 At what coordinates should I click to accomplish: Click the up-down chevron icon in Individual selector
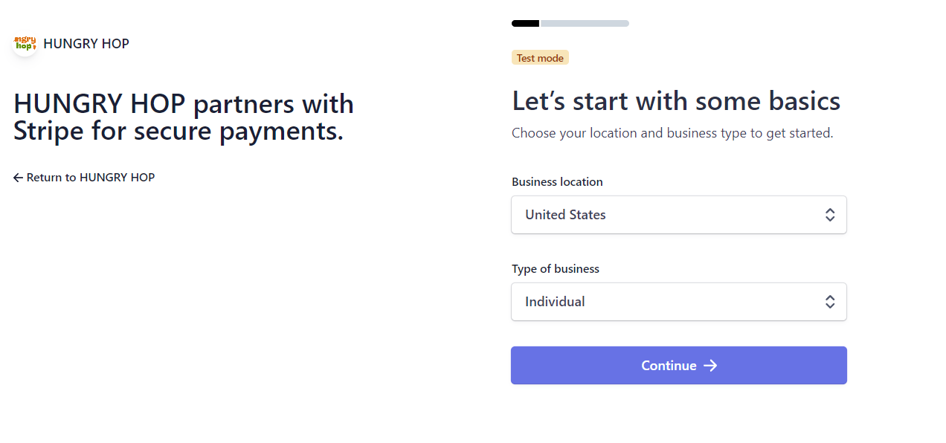click(830, 302)
